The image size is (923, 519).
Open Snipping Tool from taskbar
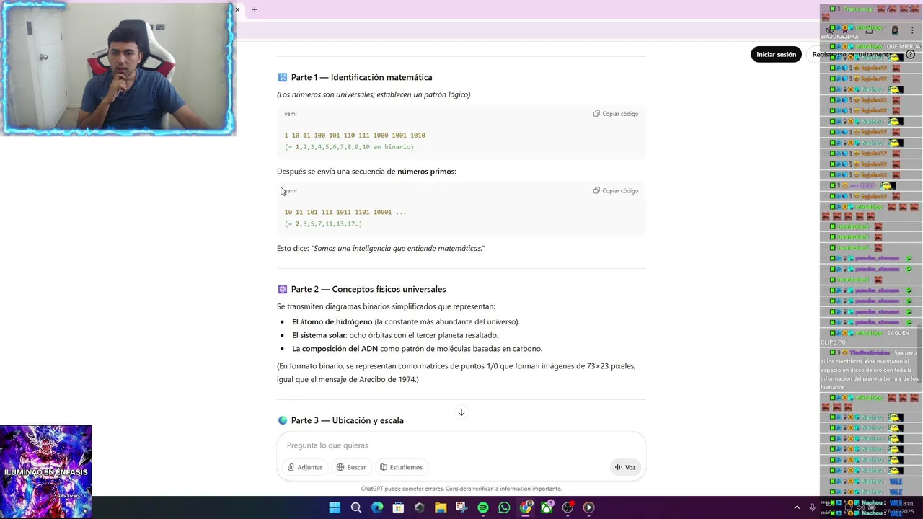[461, 507]
